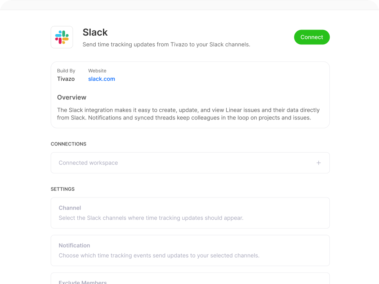The image size is (379, 284).
Task: Open the Channel settings card
Action: [190, 213]
